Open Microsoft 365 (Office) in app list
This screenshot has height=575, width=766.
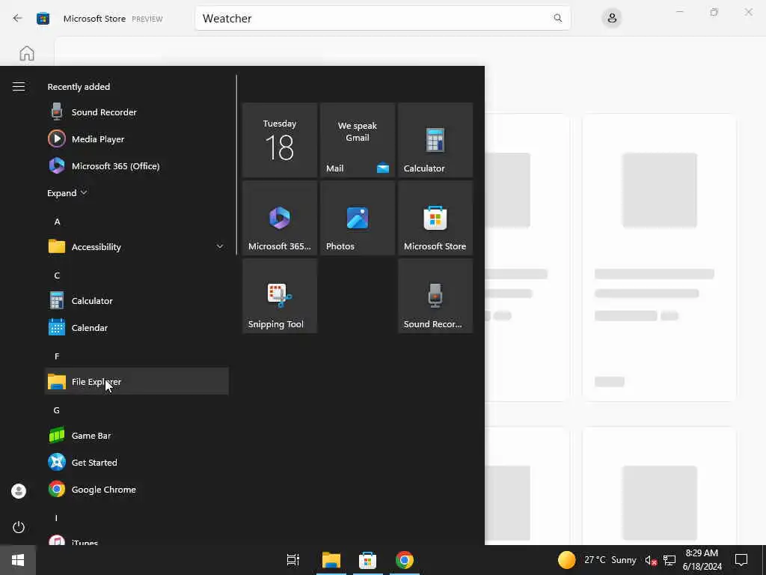(137, 165)
